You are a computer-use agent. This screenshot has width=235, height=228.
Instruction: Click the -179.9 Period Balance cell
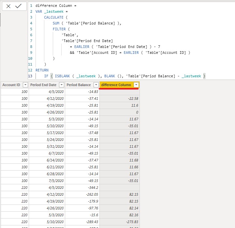tap(82, 201)
